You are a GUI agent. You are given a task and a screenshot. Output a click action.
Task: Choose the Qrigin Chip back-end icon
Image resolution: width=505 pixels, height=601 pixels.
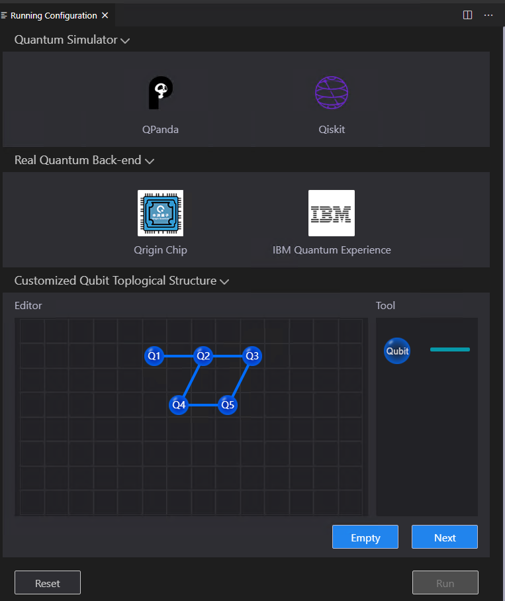(x=161, y=213)
